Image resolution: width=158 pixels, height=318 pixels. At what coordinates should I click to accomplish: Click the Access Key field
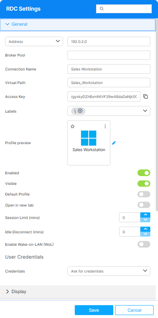pos(104,96)
